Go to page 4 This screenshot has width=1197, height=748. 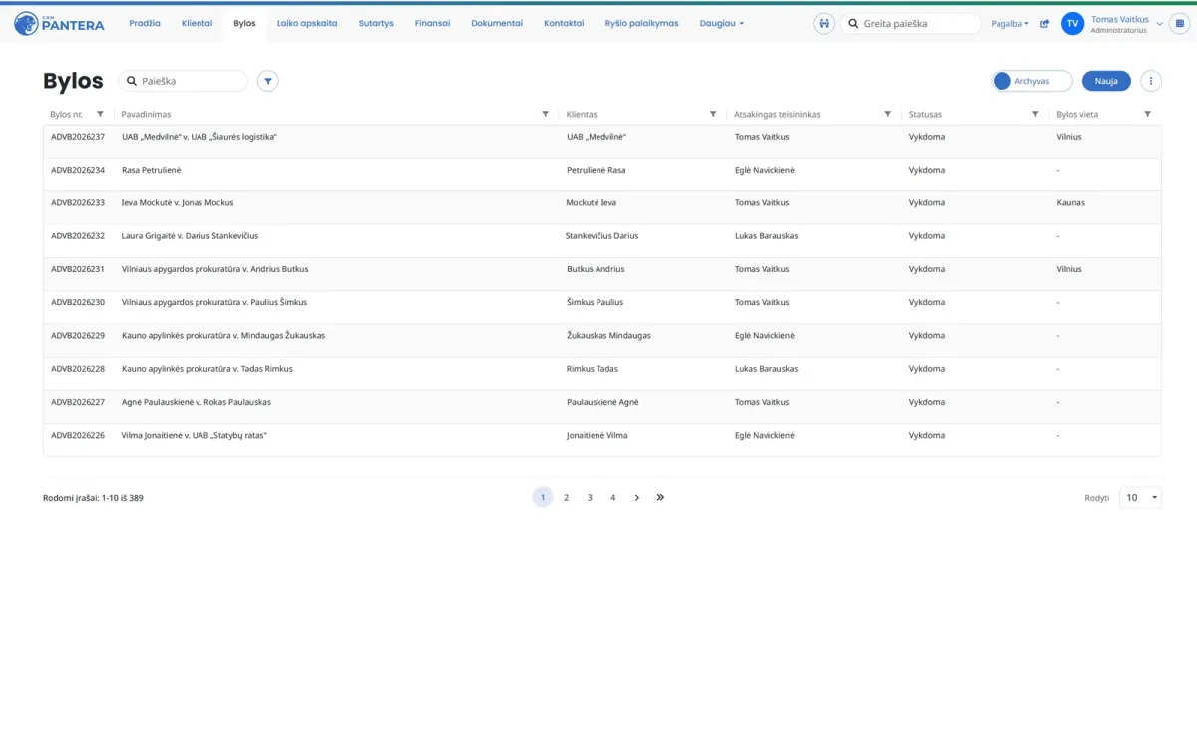(613, 497)
